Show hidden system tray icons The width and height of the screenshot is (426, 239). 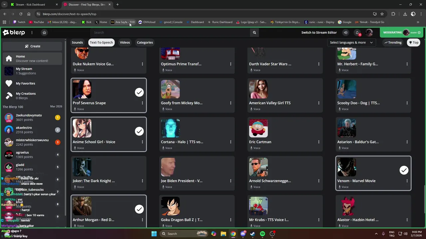(x=376, y=234)
